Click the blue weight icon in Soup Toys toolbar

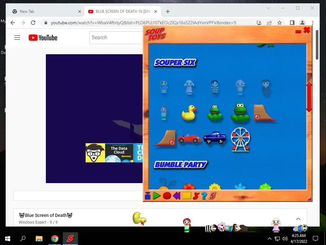(x=148, y=196)
